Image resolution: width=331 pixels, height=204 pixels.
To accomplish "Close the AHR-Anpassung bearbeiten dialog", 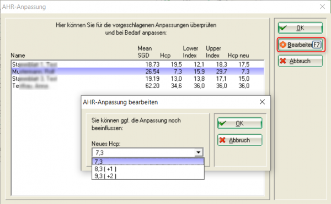I will tap(262, 102).
